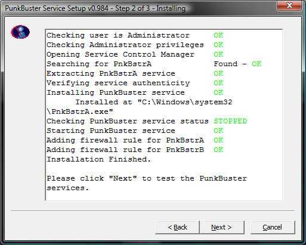The width and height of the screenshot is (306, 245).
Task: Close the PunkBuster Service Setup window
Action: coord(289,5)
